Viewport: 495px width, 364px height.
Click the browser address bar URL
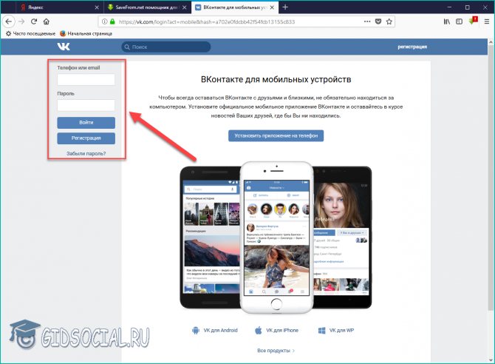coord(207,21)
